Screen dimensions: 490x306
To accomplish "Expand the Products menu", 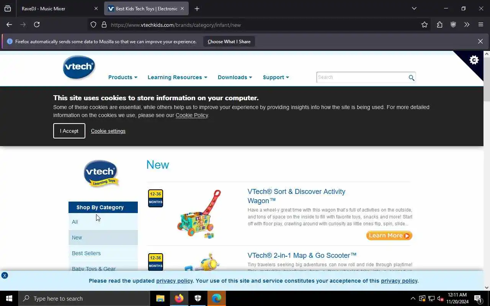I will pyautogui.click(x=122, y=77).
